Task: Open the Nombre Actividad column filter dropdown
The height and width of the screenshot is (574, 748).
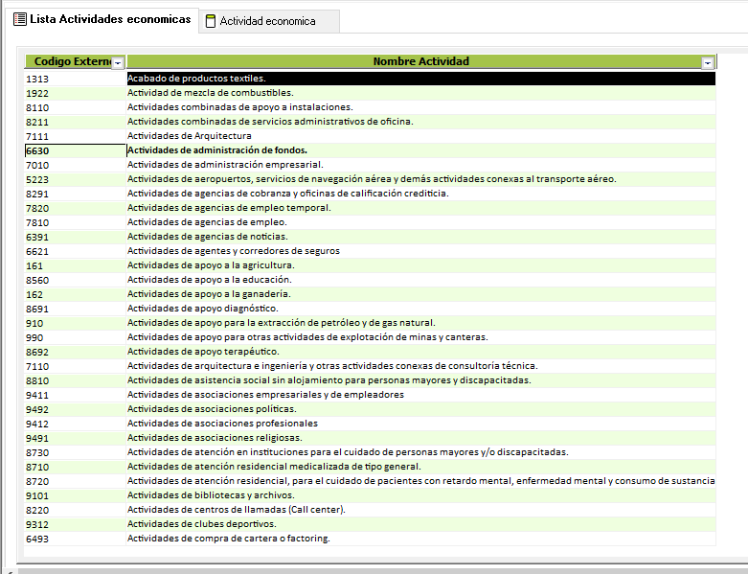Action: [707, 62]
